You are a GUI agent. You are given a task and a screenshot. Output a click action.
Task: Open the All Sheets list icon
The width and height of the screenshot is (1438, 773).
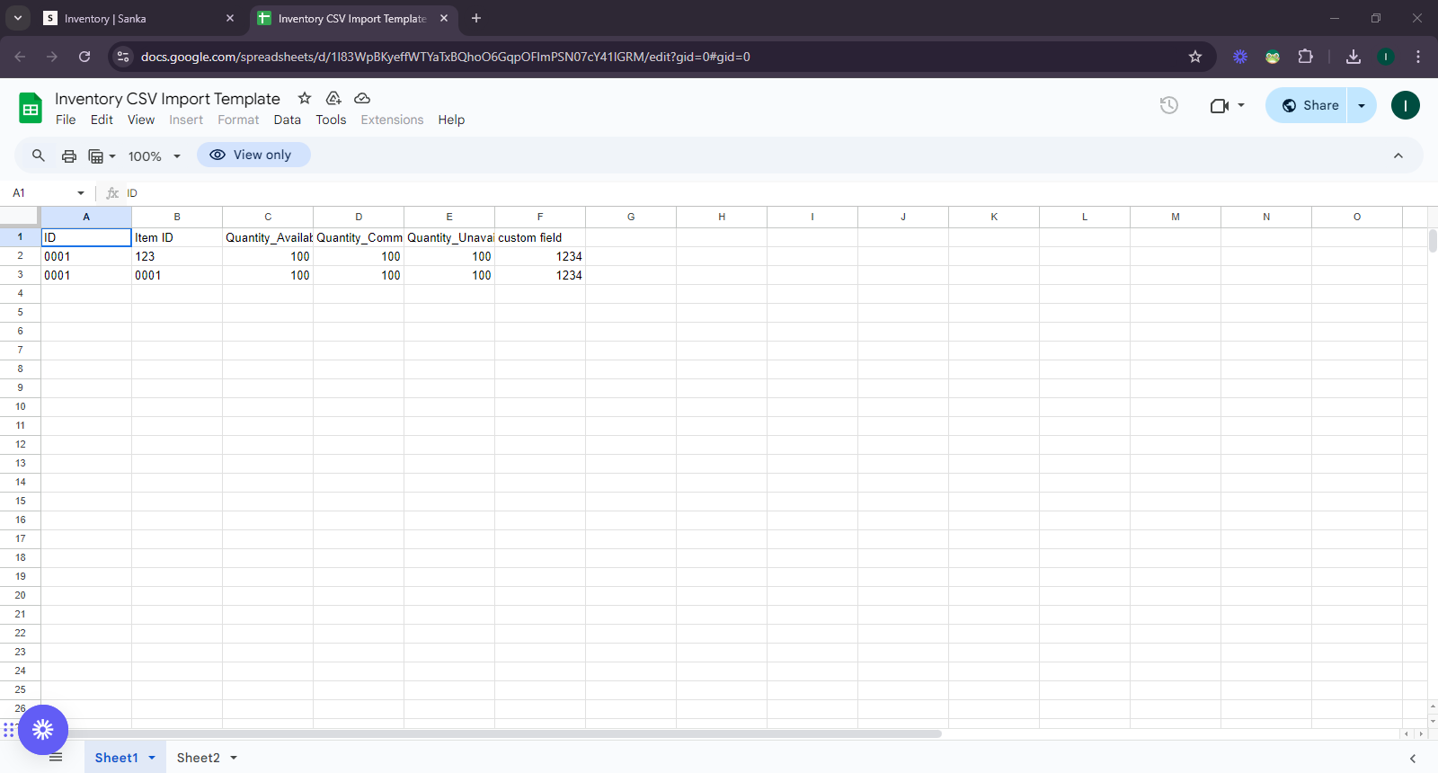(56, 758)
